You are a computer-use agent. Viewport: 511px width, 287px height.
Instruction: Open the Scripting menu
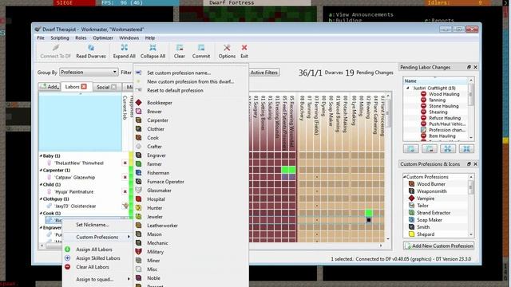[60, 37]
